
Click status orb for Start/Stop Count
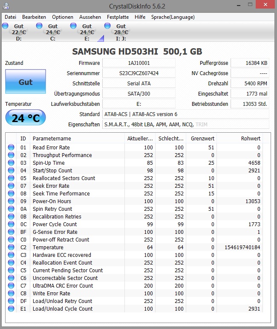11,170
